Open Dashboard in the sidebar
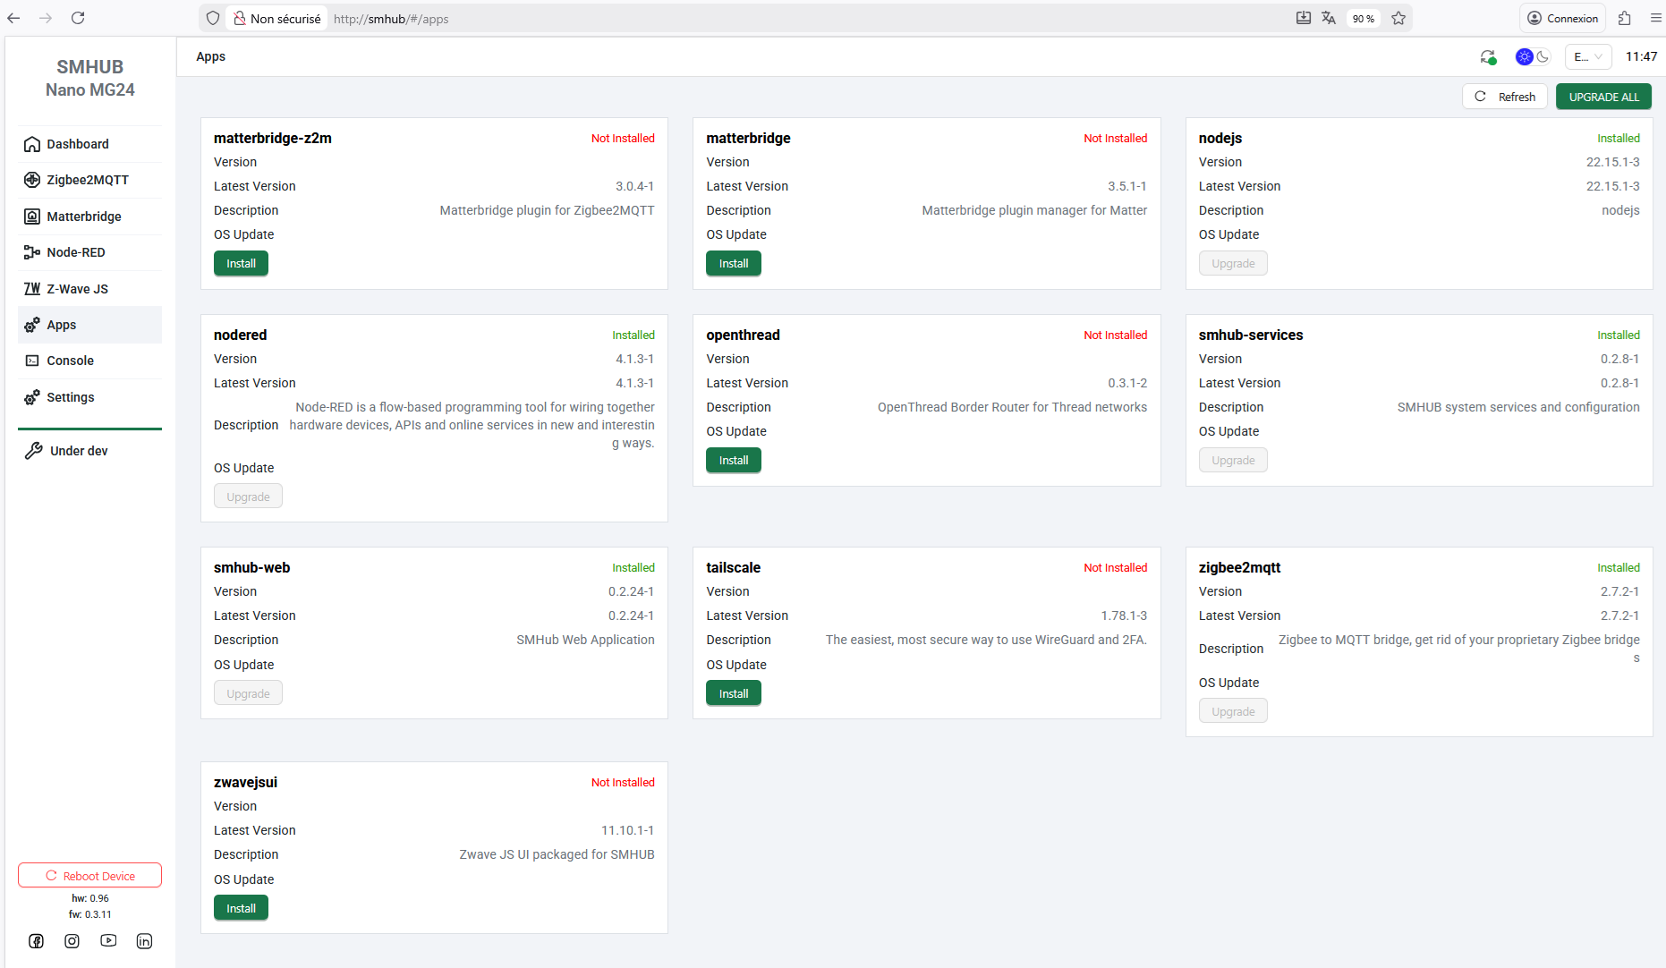This screenshot has height=968, width=1666. [89, 144]
